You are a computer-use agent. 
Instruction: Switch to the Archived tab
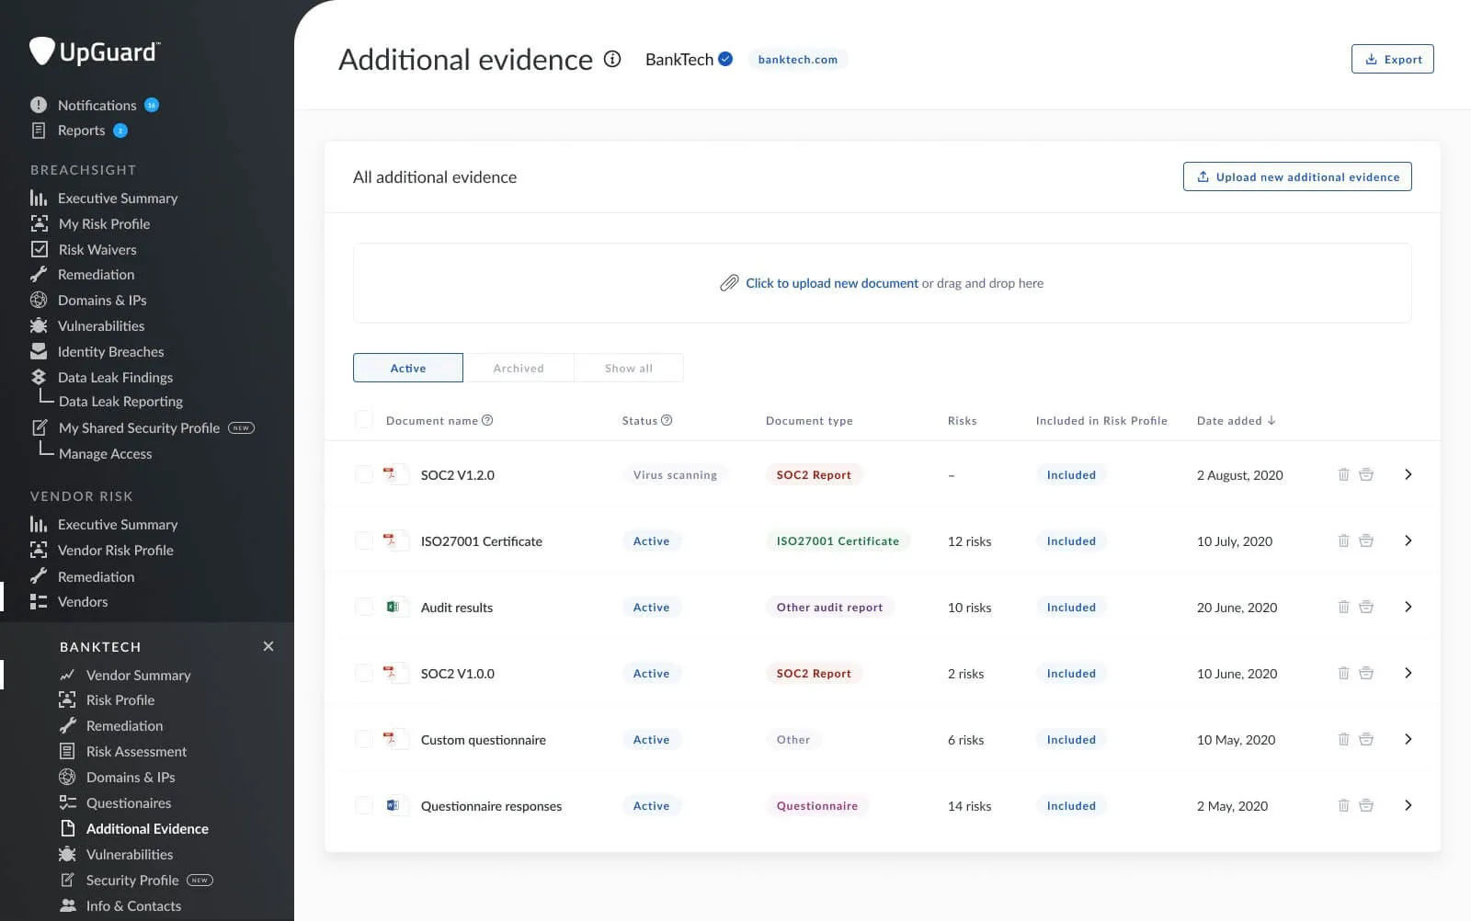click(519, 368)
